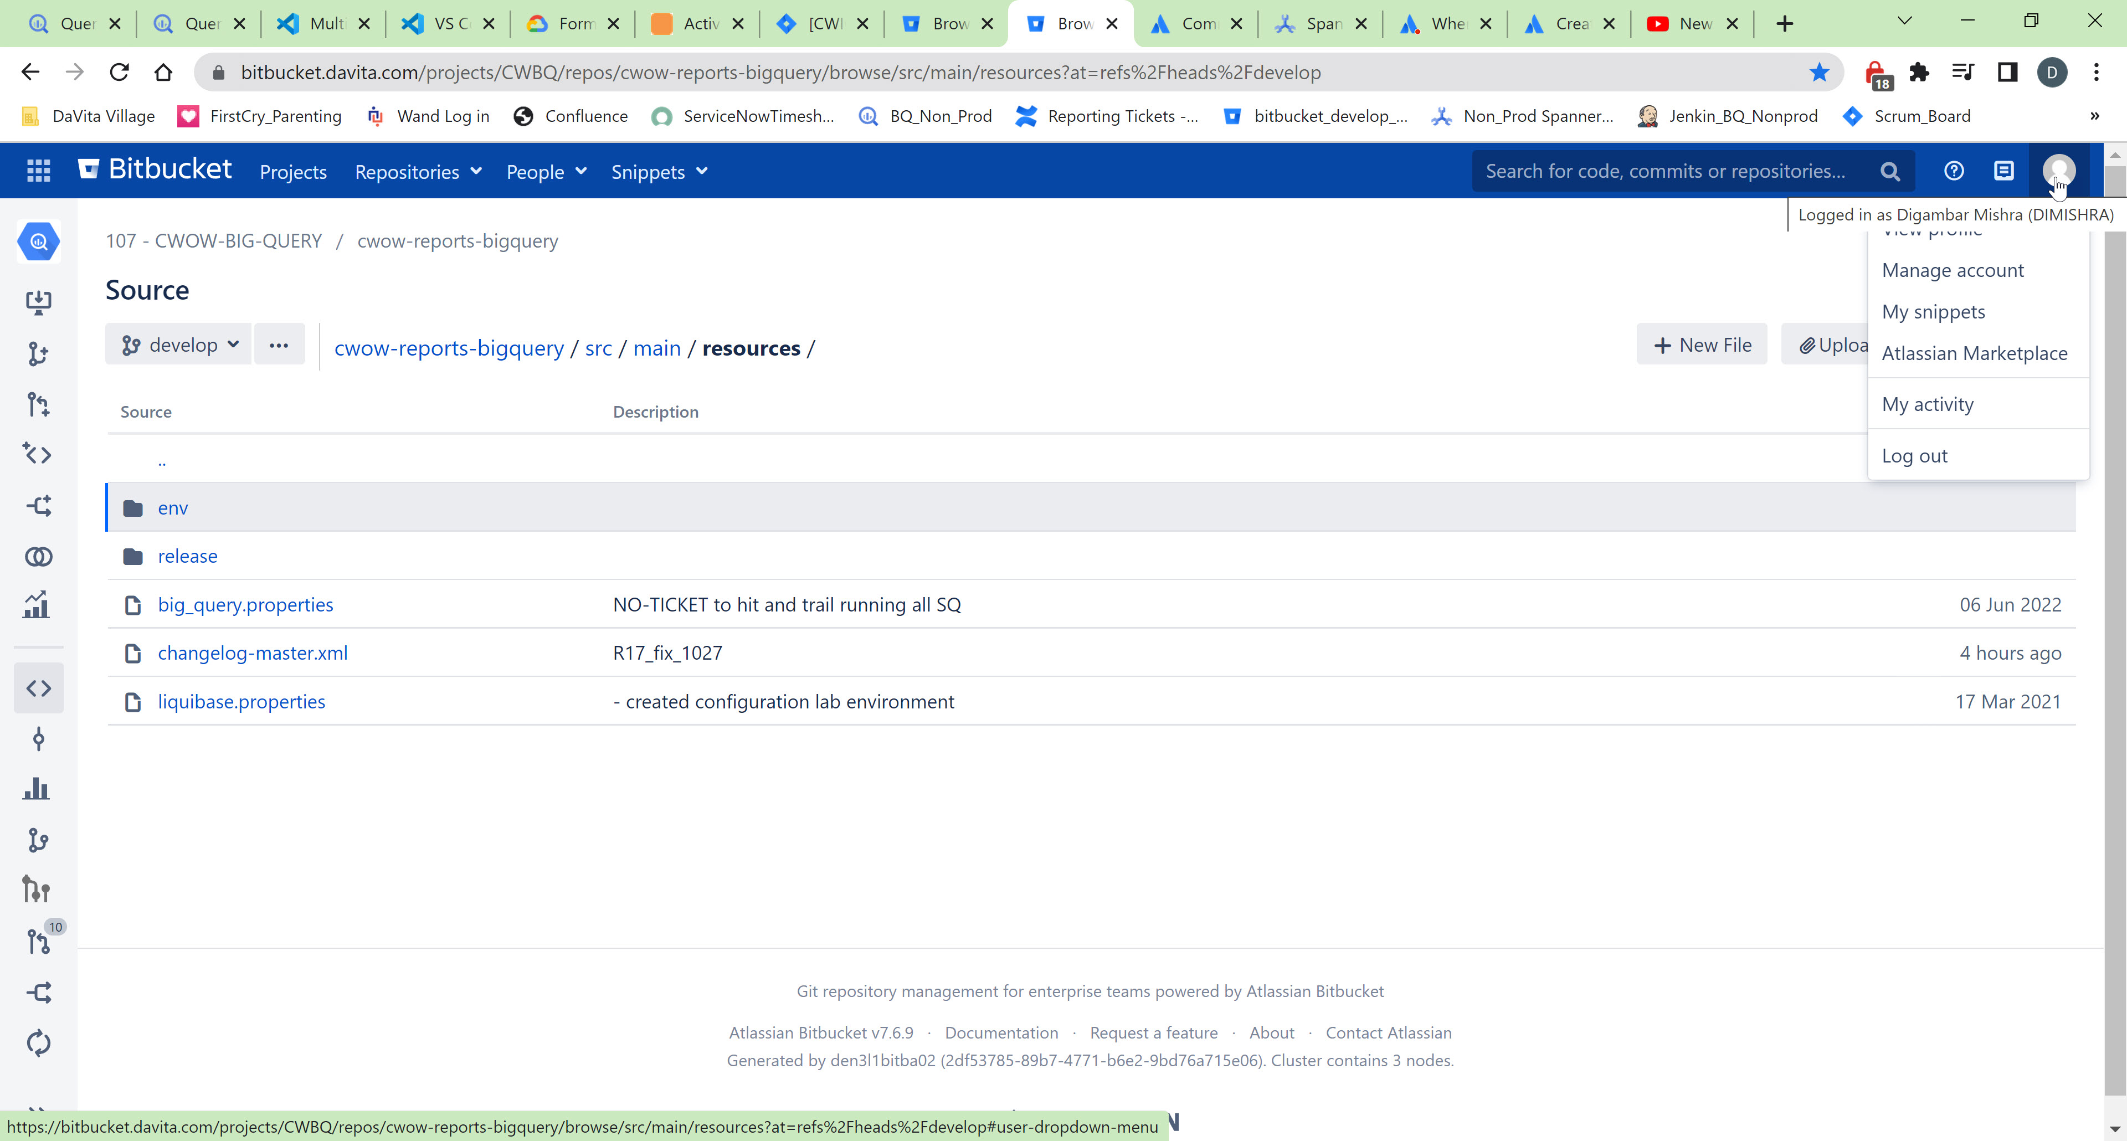Open pull requests icon with 10 badge

coord(38,941)
